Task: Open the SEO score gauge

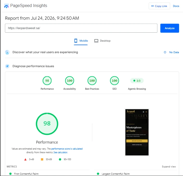Action: pos(114,81)
